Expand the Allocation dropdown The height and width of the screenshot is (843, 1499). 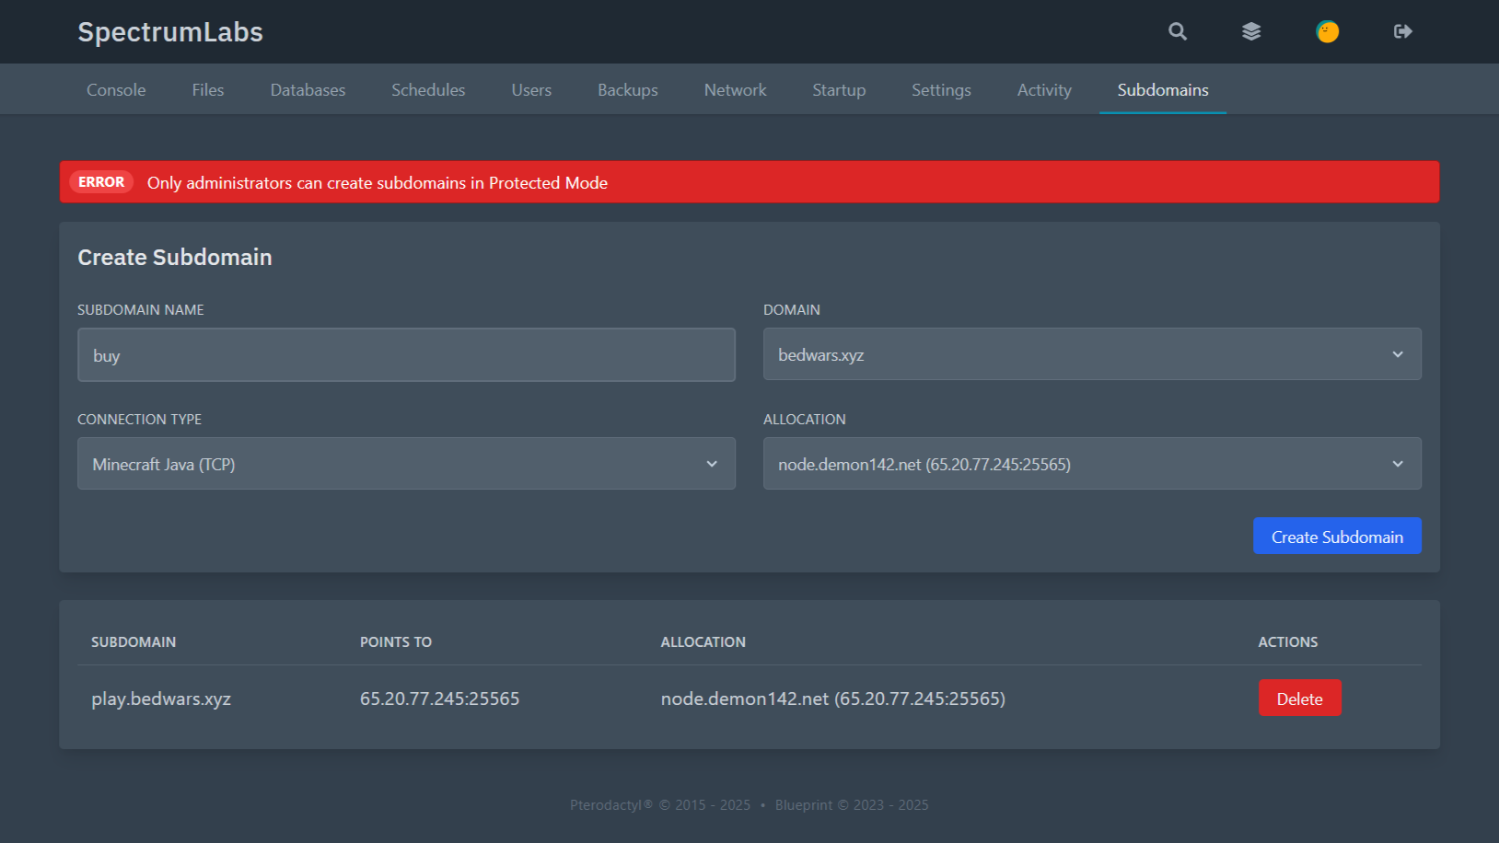[1091, 464]
